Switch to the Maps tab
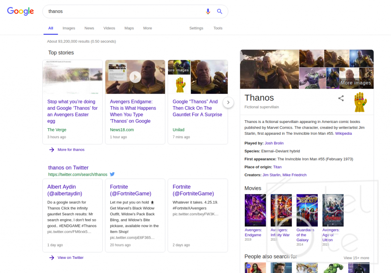Viewport: 391px width, 273px height. tap(129, 28)
